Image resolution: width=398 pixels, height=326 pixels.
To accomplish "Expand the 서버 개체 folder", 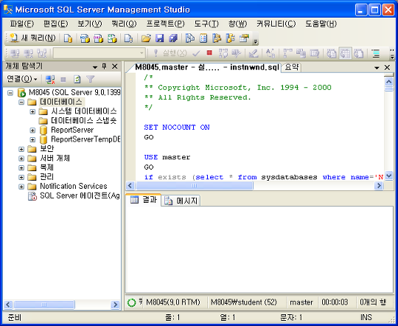I will point(21,159).
